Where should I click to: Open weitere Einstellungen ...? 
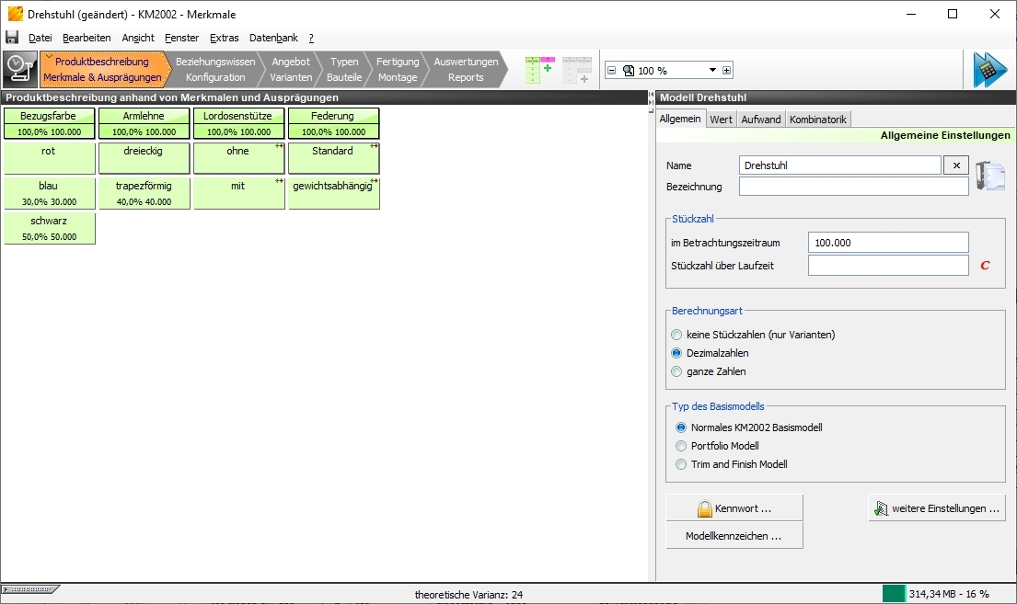[937, 508]
